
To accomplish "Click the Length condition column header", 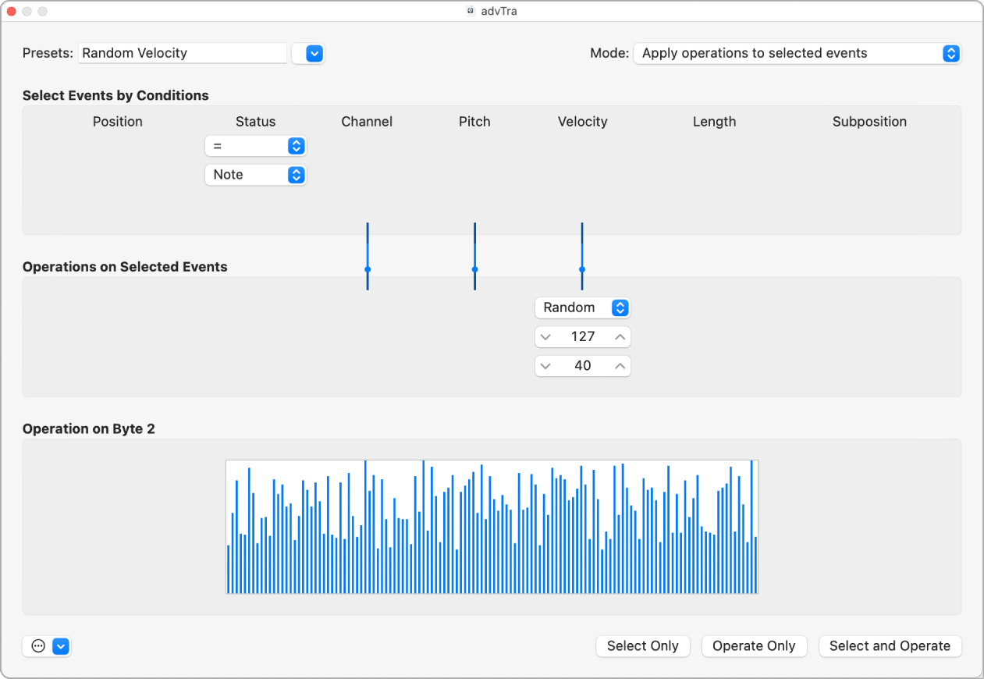I will [714, 122].
